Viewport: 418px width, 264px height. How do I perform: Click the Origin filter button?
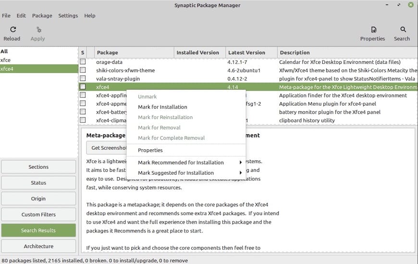(38, 198)
